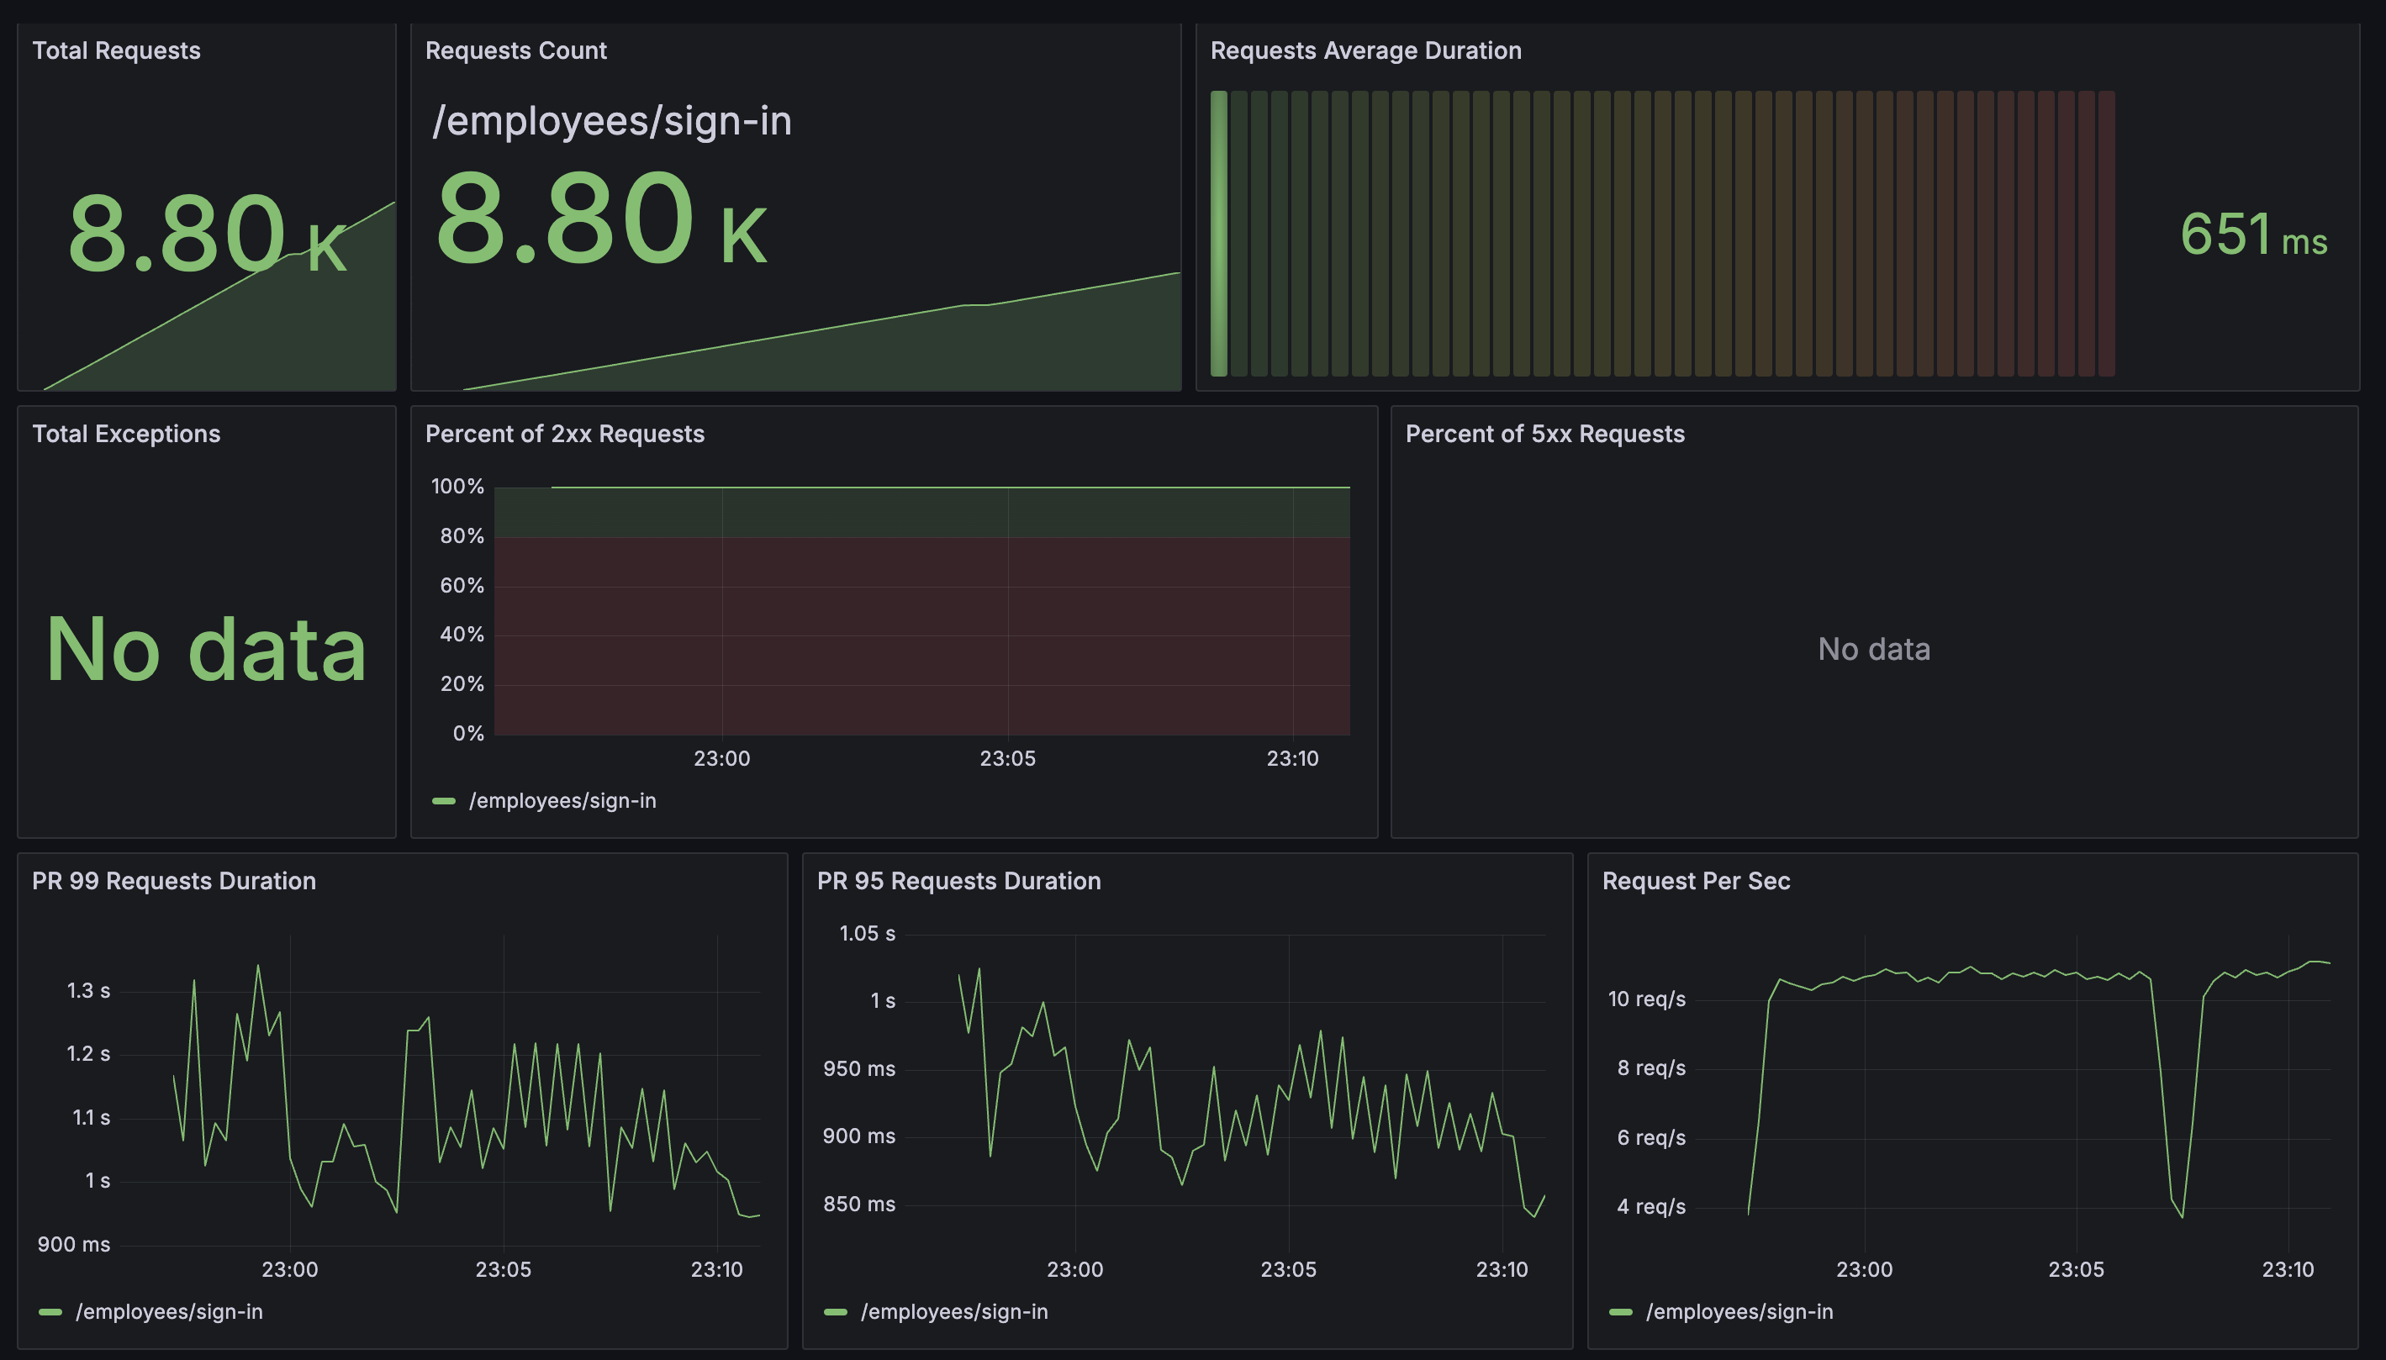Click the bright green first gauge bar
Image resolution: width=2386 pixels, height=1360 pixels.
[1218, 234]
